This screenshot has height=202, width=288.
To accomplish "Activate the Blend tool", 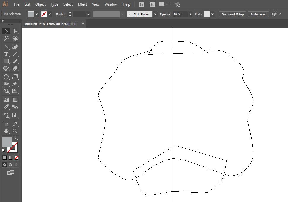I will pos(15,107).
